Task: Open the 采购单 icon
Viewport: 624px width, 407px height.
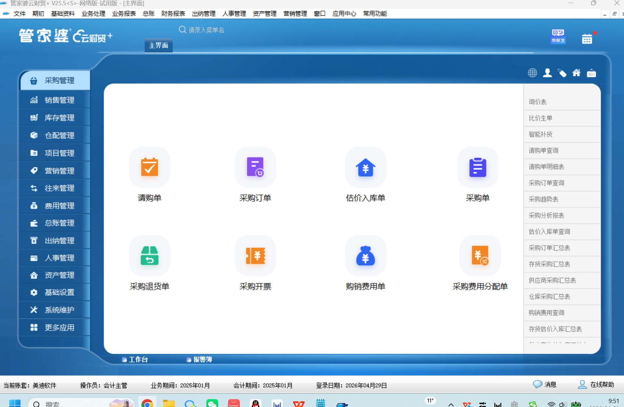Action: coord(478,167)
